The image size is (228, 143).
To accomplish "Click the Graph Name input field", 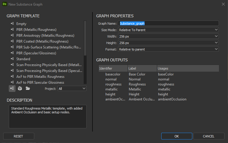I will pyautogui.click(x=168, y=23).
